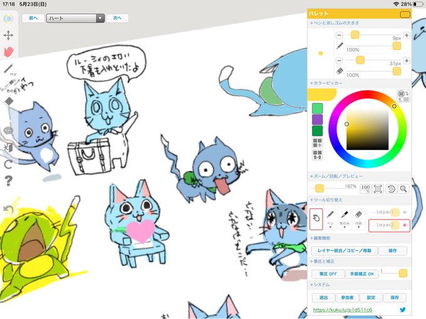Viewport: 426px width, 319px height.
Task: Pick the purple color swatch
Action: pyautogui.click(x=318, y=119)
